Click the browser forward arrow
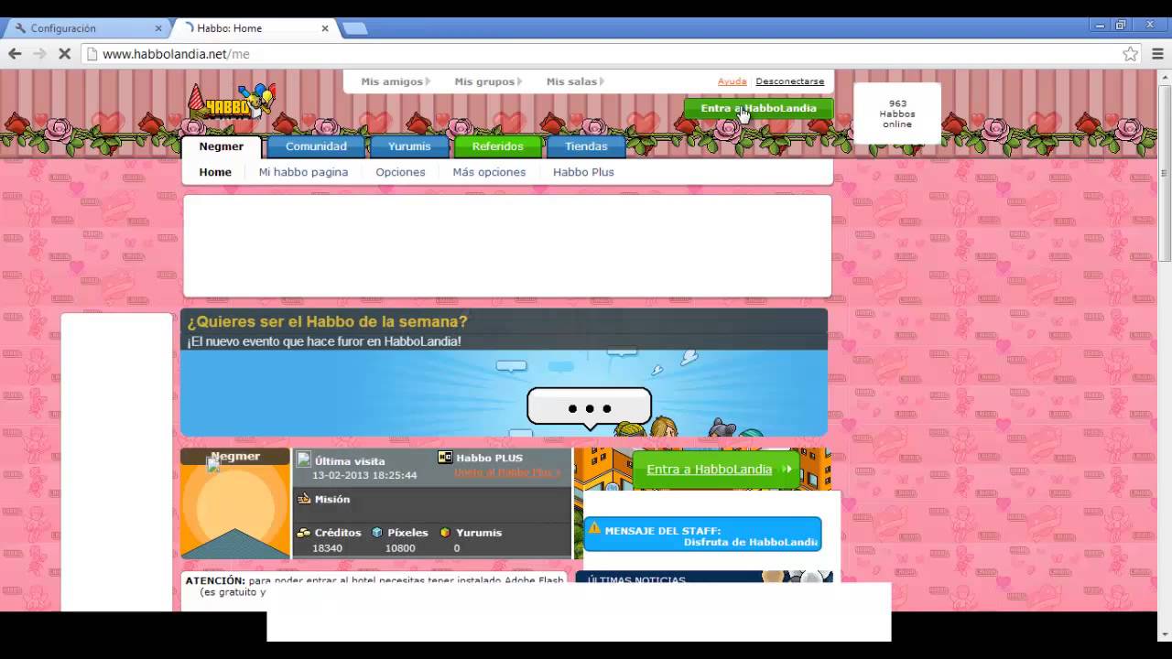This screenshot has width=1172, height=659. point(39,54)
